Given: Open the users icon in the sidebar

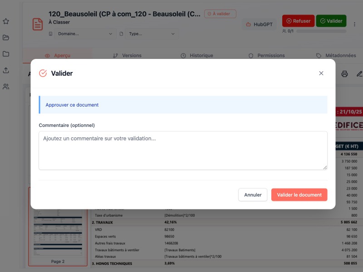Looking at the screenshot, I should [x=6, y=87].
